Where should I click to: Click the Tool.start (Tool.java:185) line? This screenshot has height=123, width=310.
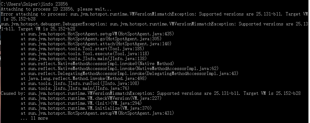82,49
